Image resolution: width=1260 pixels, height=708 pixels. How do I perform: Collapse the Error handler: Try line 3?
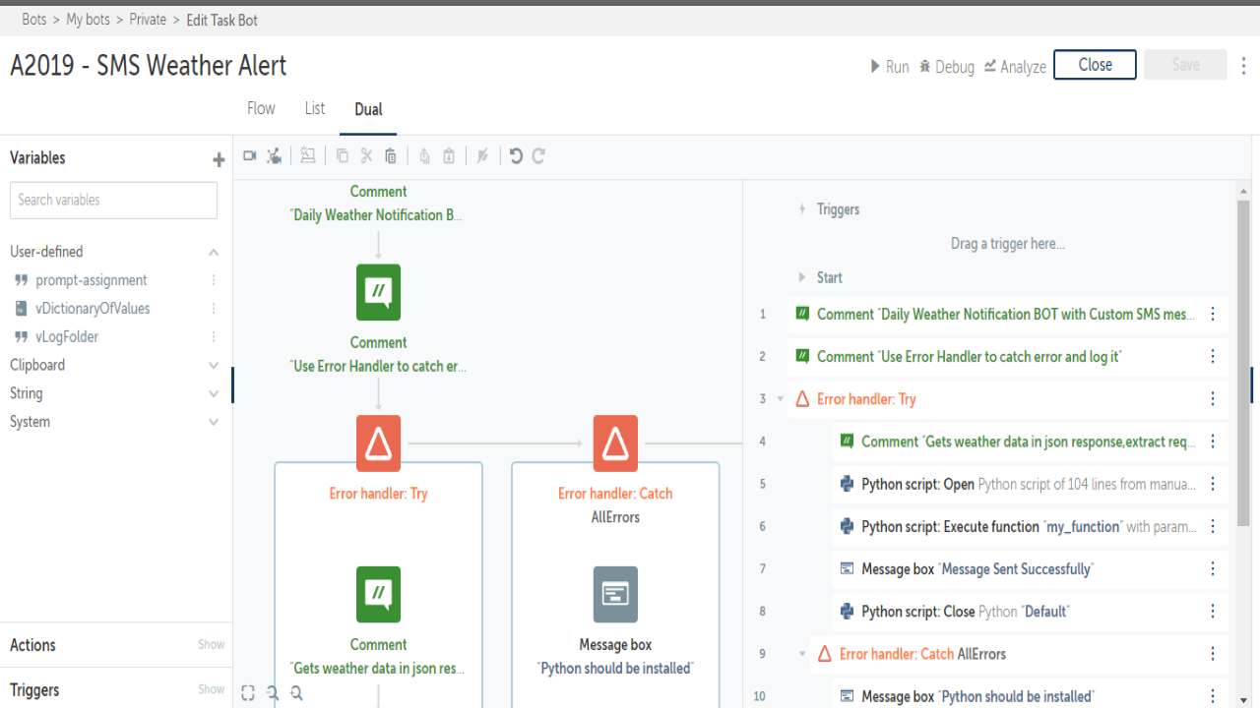pos(781,399)
